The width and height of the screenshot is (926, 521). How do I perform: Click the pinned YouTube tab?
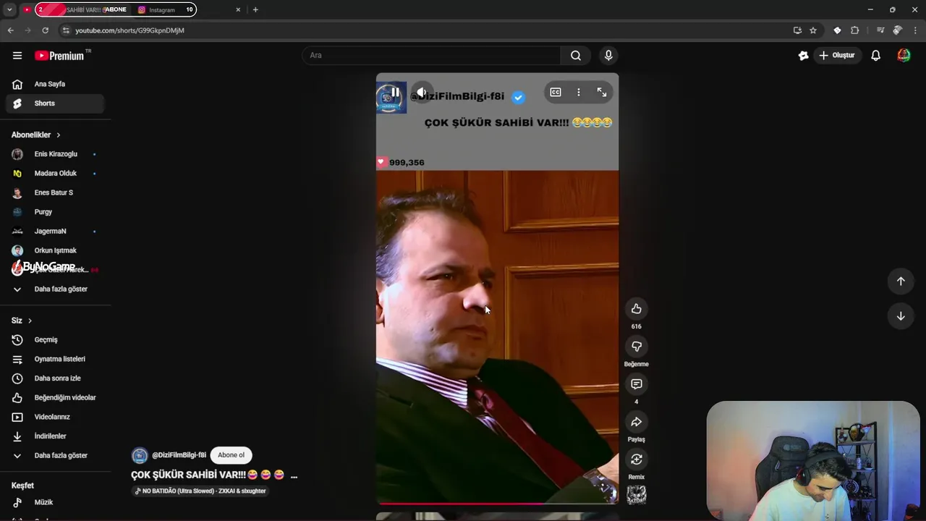click(27, 9)
